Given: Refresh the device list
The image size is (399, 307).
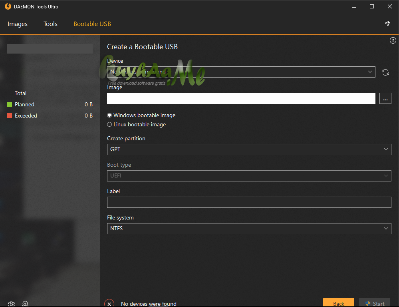Looking at the screenshot, I should coord(385,72).
